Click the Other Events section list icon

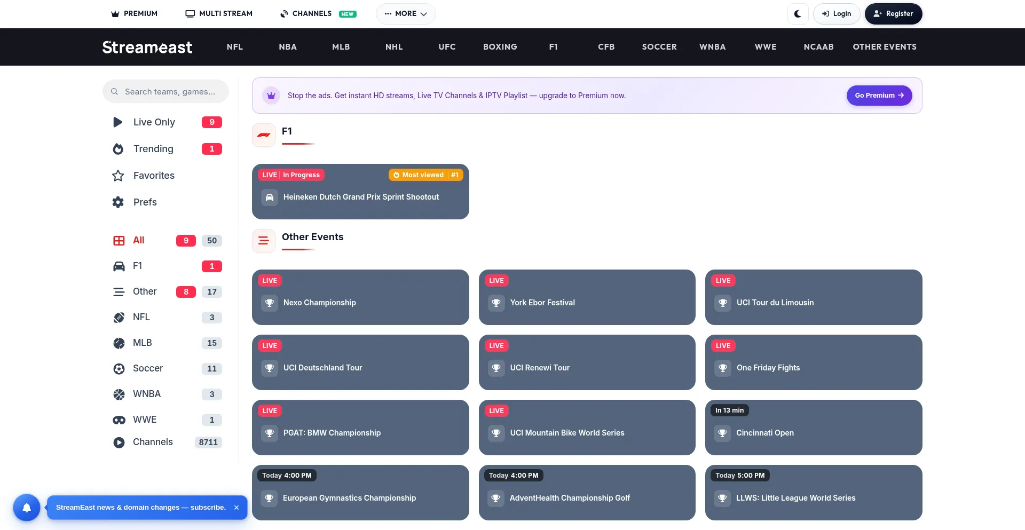pos(264,241)
